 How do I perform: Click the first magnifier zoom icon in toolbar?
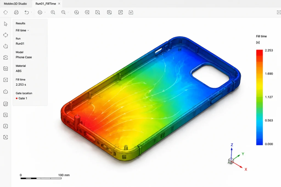point(53,12)
